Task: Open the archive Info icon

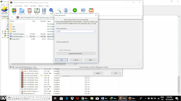Action: [x=66, y=11]
